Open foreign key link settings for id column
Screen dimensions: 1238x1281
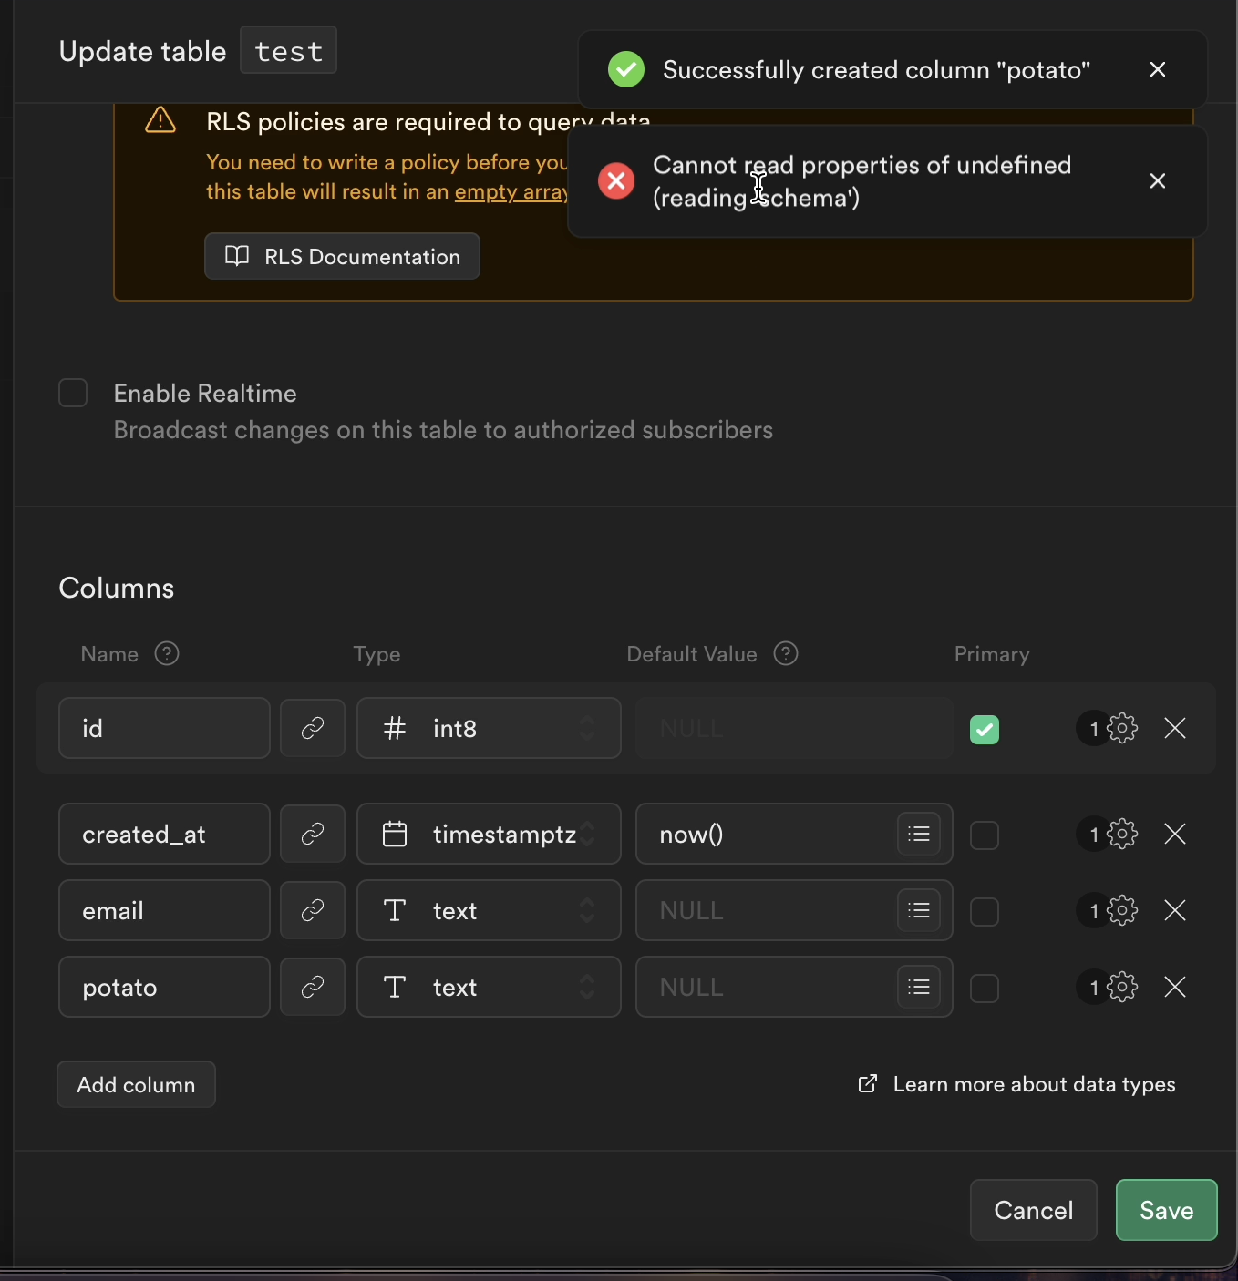tap(312, 728)
